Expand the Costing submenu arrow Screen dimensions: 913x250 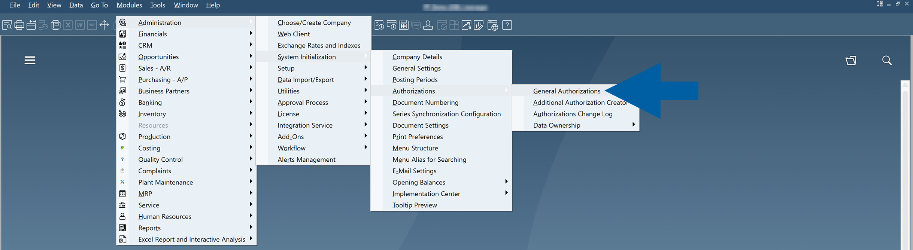[251, 147]
